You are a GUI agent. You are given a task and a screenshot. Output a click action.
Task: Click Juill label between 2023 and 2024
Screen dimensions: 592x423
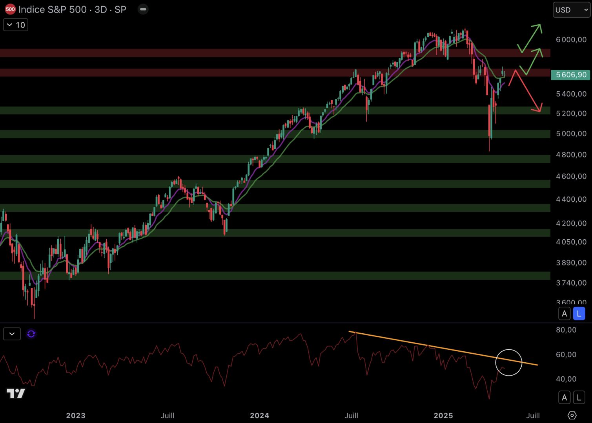tap(168, 416)
